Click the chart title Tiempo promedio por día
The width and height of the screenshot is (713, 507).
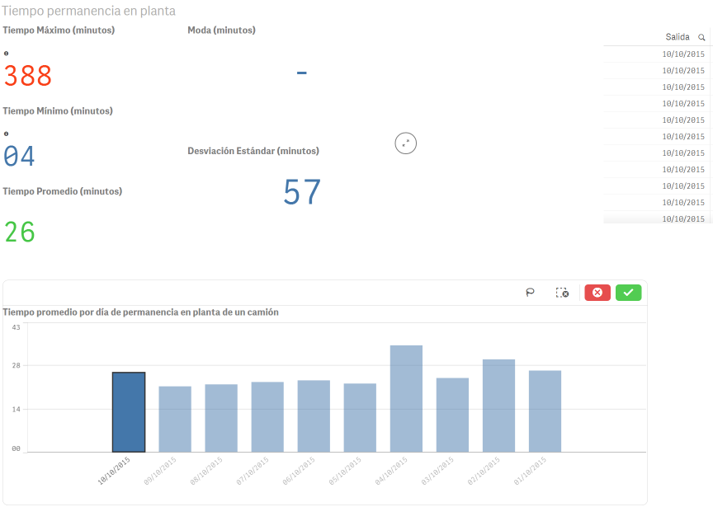[x=140, y=312]
